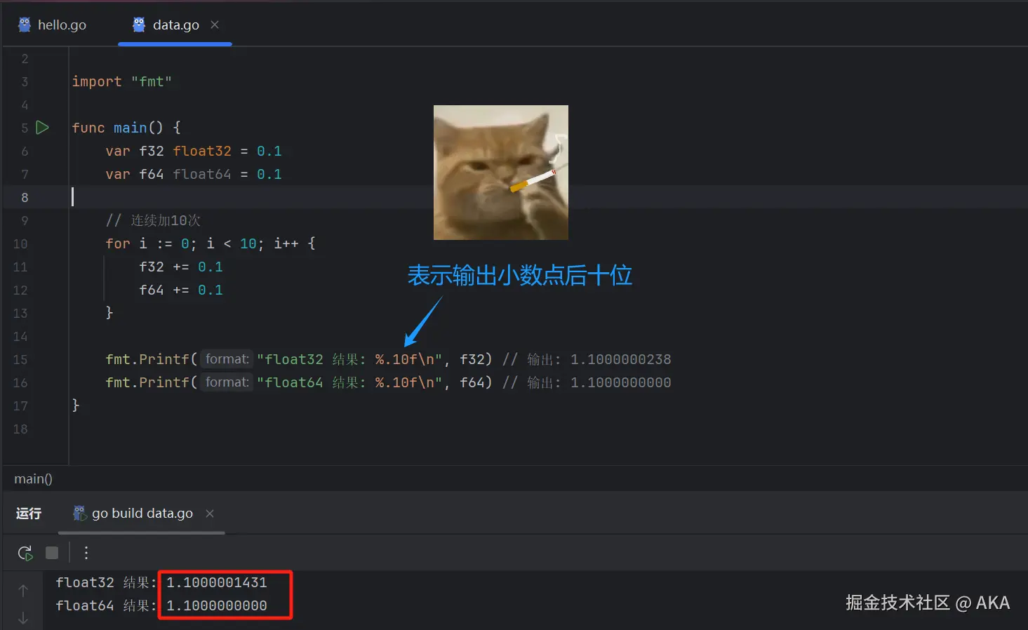Click the f64 += 0.1 statement
The image size is (1028, 630).
coord(181,290)
